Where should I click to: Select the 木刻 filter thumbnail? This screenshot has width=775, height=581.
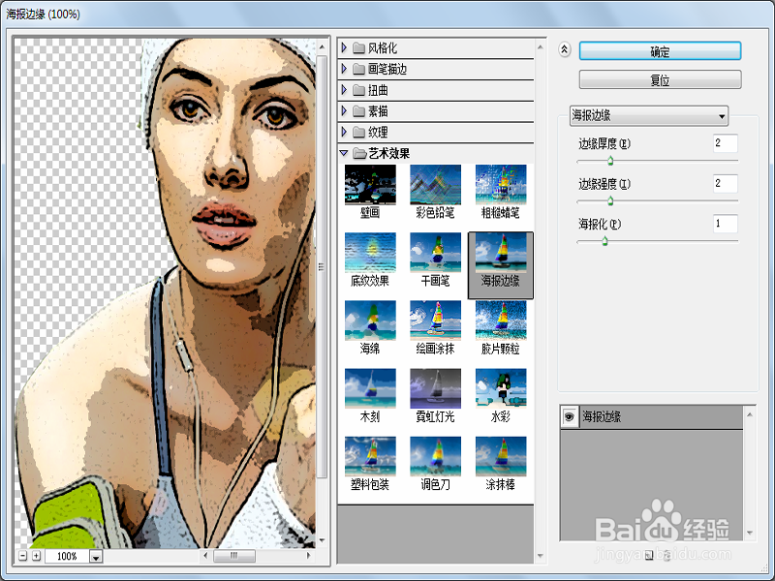tap(370, 388)
